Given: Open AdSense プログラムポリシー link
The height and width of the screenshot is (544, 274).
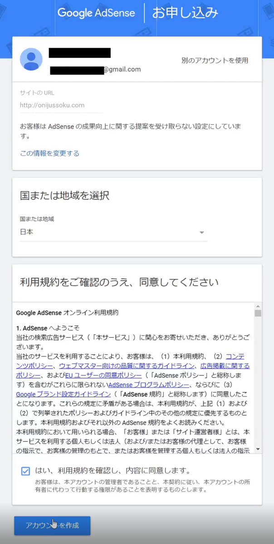Looking at the screenshot, I should [x=148, y=384].
